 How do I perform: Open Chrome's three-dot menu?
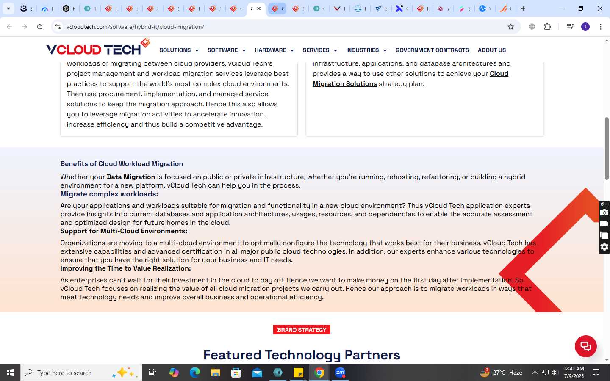coord(601,27)
